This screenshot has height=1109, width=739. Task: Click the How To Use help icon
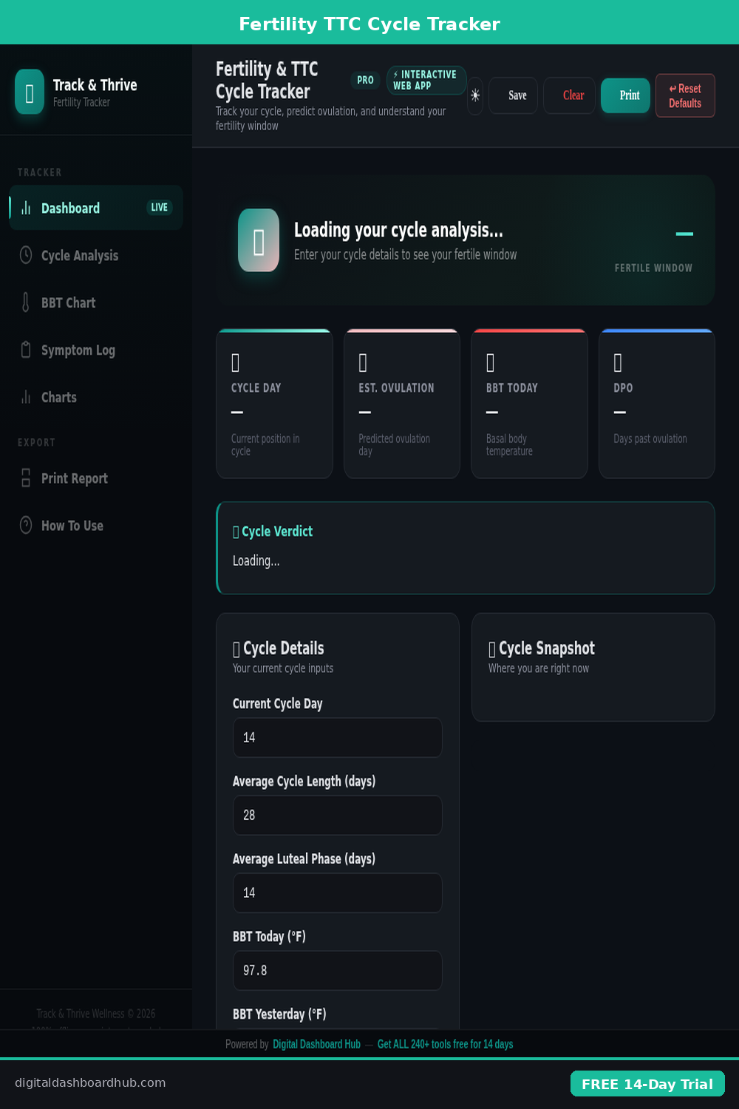(26, 526)
